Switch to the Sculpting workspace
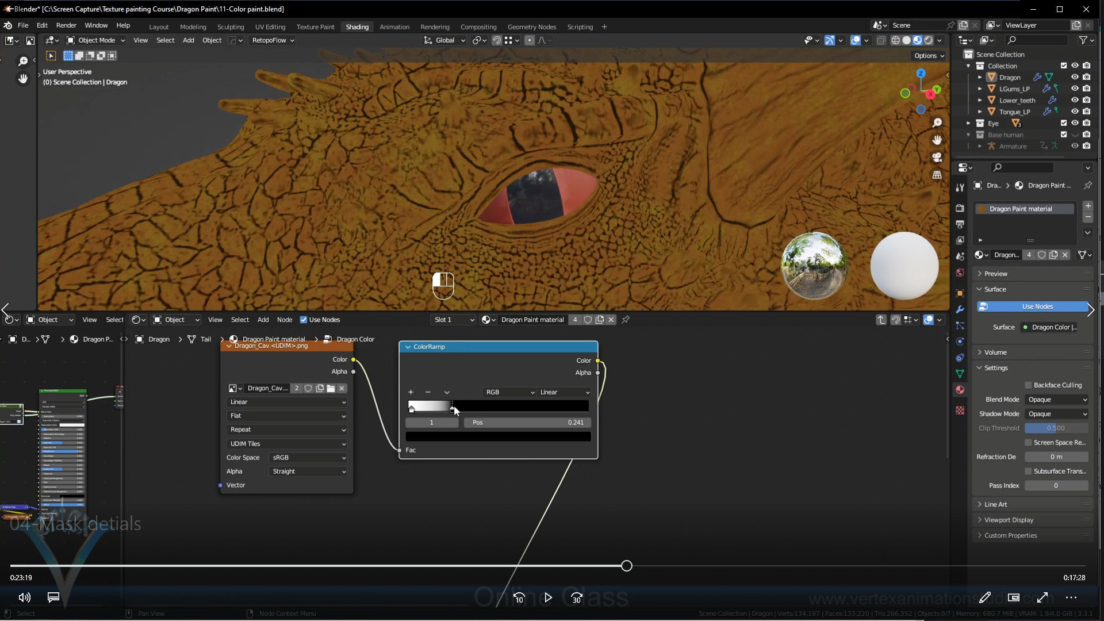Screen dimensions: 1104x621 pos(231,27)
